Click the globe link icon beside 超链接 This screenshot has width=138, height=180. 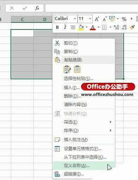[57, 174]
